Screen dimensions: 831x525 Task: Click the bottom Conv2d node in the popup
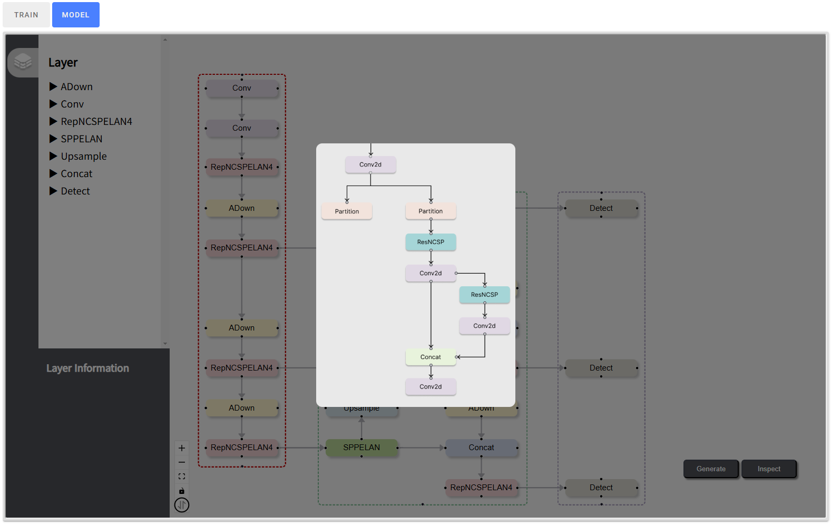[431, 386]
